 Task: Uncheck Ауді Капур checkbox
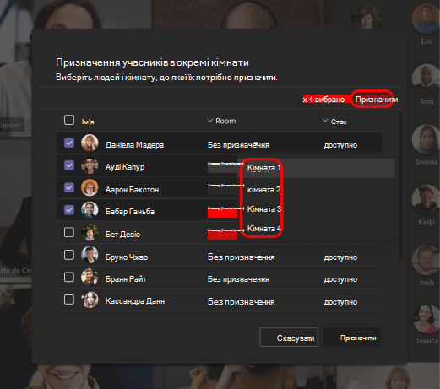click(x=69, y=165)
